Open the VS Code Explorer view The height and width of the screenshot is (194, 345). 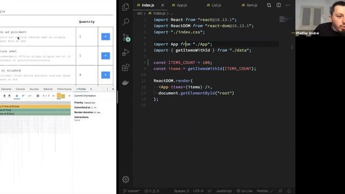pos(126,7)
